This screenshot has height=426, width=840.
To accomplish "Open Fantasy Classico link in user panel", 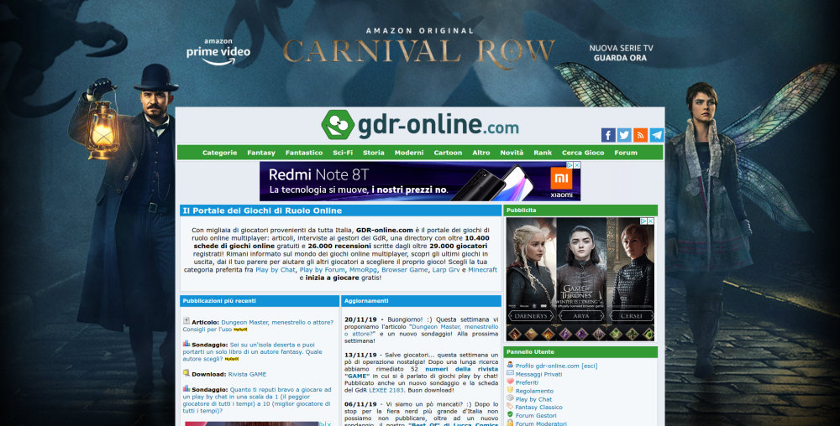I will pos(538,408).
